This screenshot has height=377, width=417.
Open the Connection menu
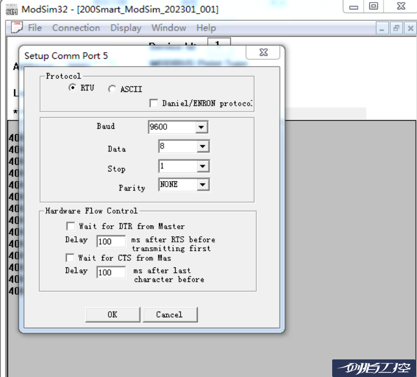(x=76, y=28)
